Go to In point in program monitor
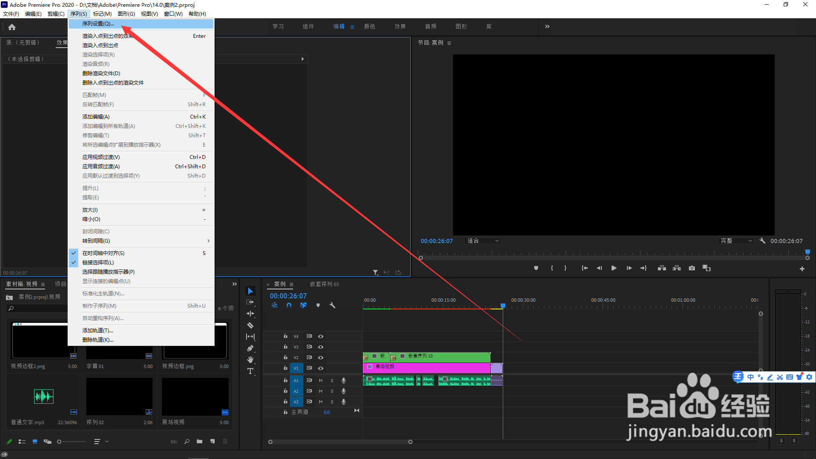This screenshot has height=459, width=816. [x=585, y=268]
